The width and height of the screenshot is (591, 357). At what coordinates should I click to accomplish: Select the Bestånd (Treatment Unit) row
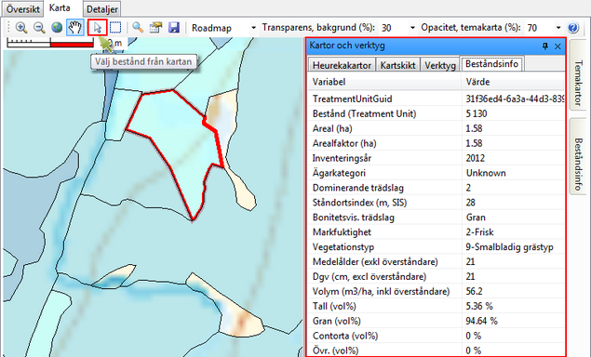point(437,113)
